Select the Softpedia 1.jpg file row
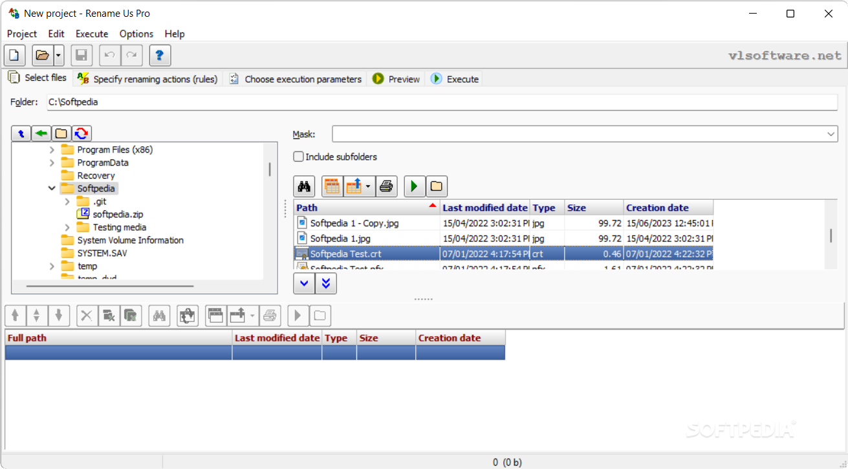848x469 pixels. click(x=503, y=239)
